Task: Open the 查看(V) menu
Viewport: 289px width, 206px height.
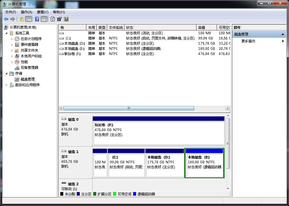Action: point(42,12)
